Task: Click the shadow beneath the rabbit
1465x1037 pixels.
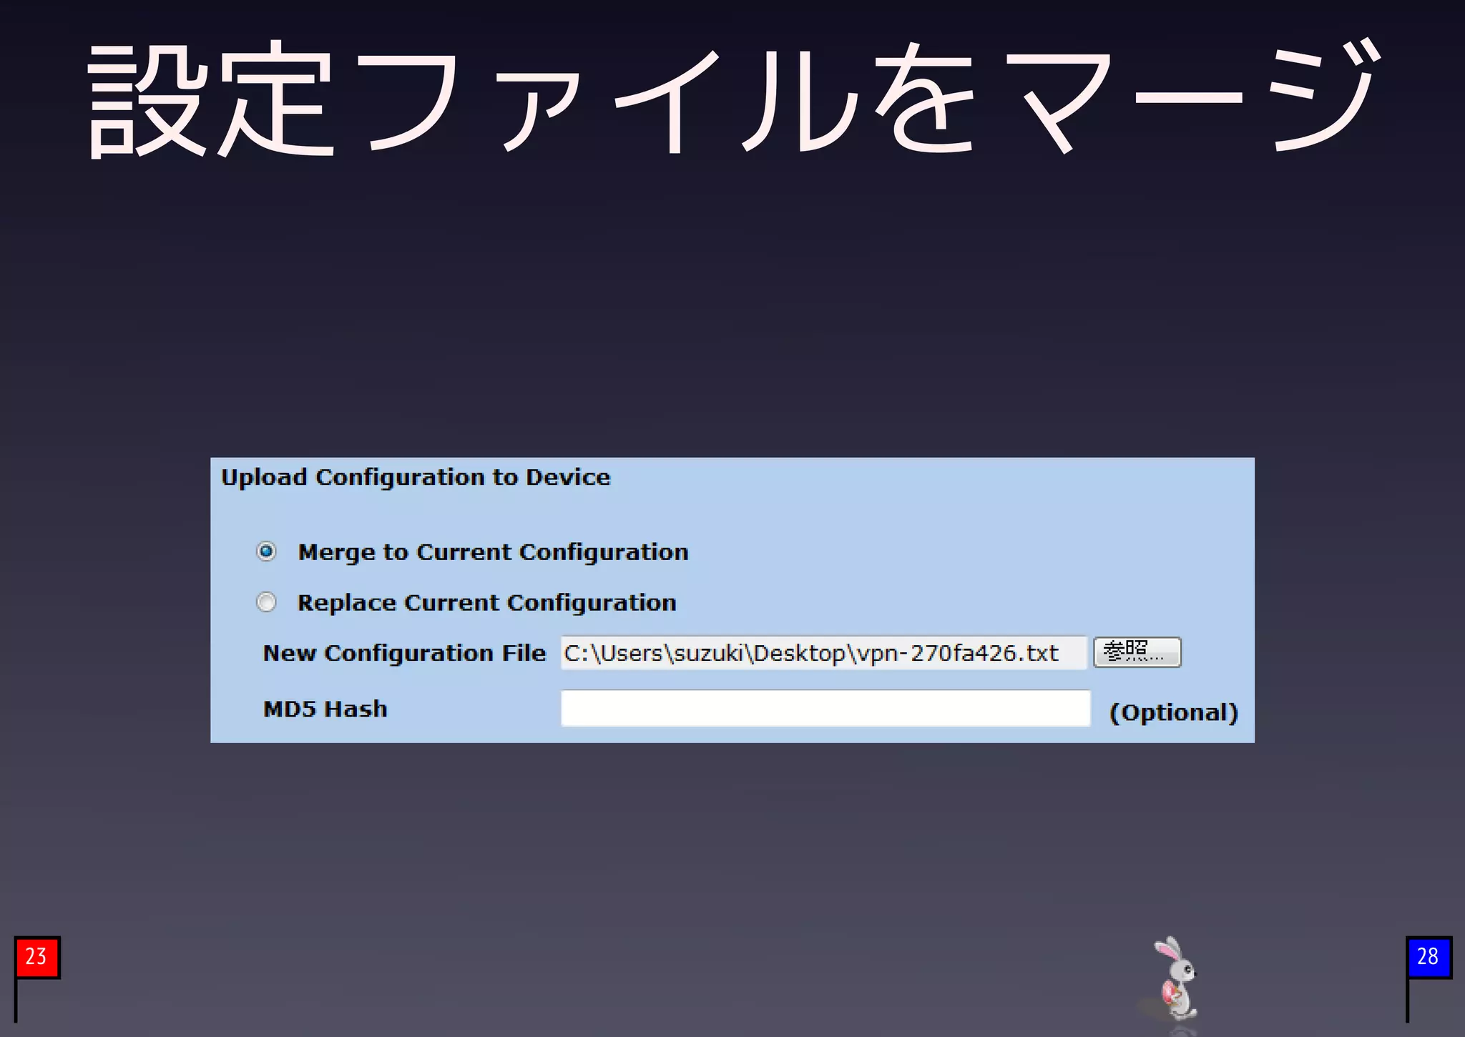Action: [x=1182, y=1030]
